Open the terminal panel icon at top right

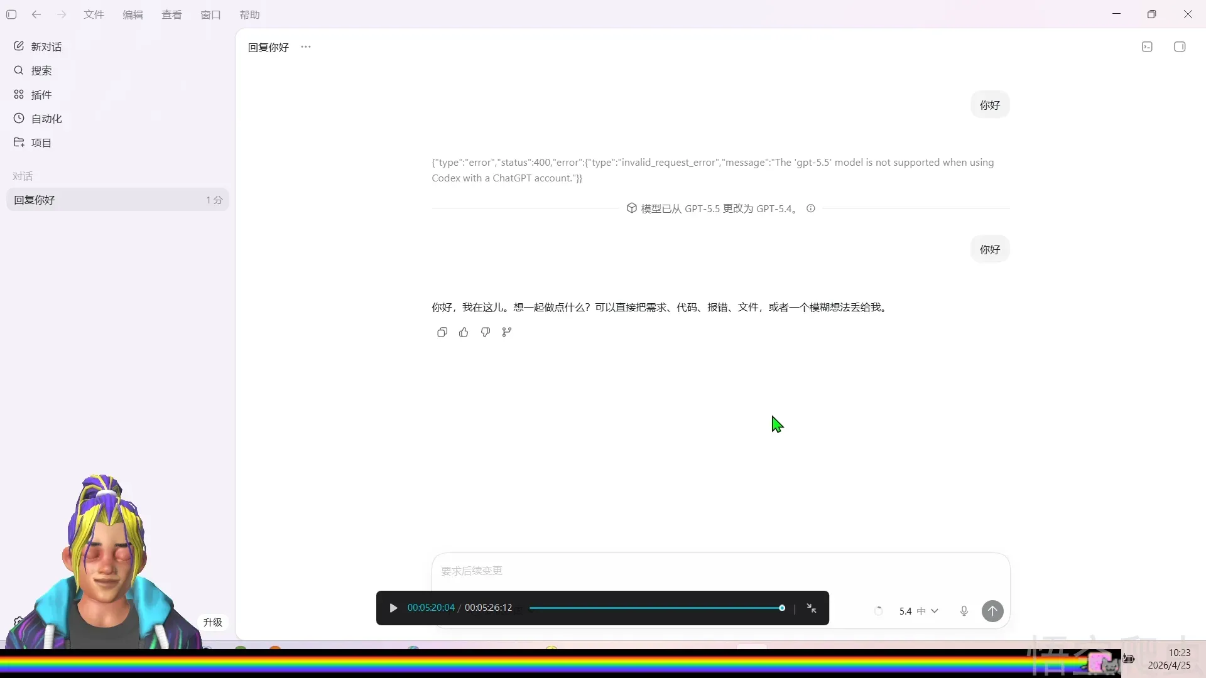coord(1147,47)
